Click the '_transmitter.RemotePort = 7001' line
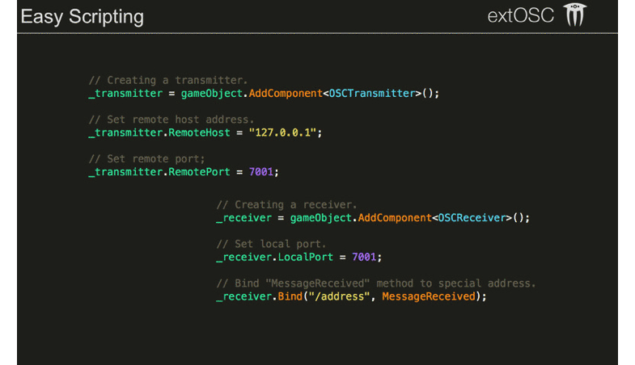Screen dimensions: 635x365 (x=184, y=172)
